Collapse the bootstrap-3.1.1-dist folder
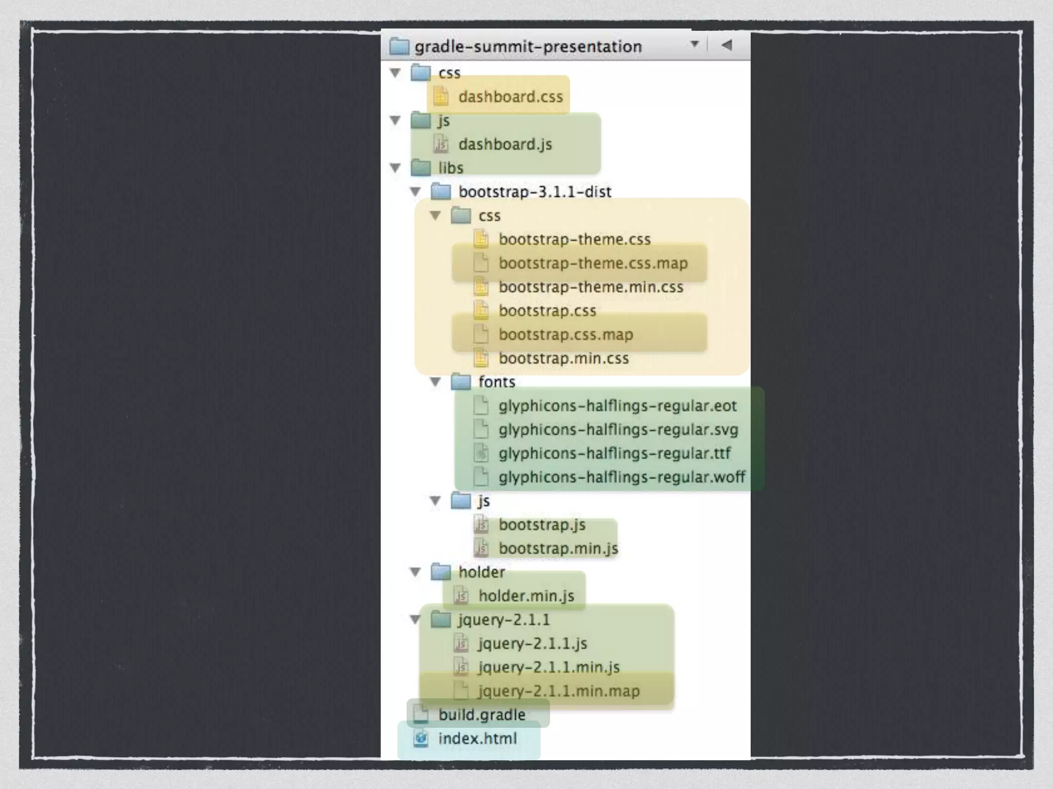 pos(415,192)
